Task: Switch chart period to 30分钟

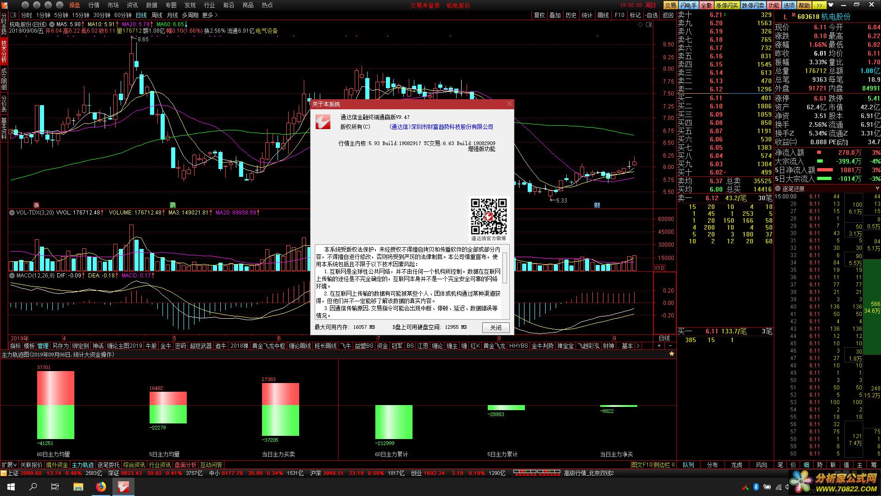Action: (x=102, y=15)
